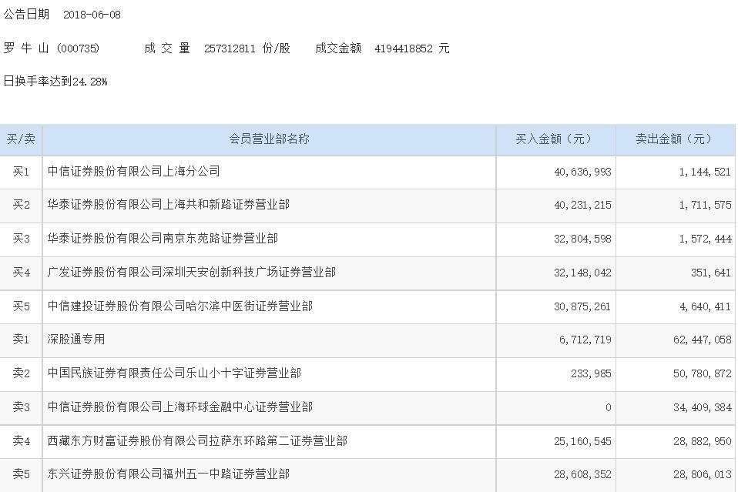
Task: Click buy amount 40,636,993
Action: (582, 172)
